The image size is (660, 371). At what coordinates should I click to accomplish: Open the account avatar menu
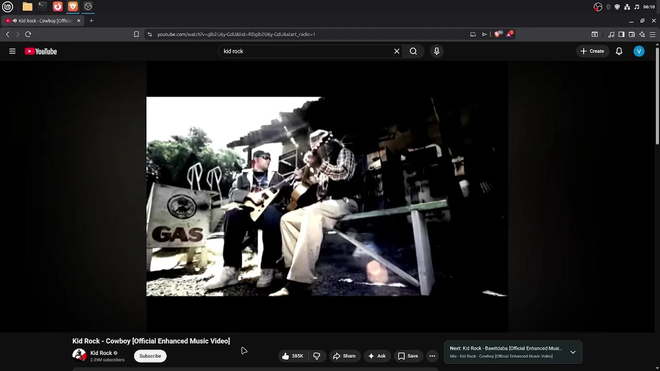pyautogui.click(x=639, y=51)
